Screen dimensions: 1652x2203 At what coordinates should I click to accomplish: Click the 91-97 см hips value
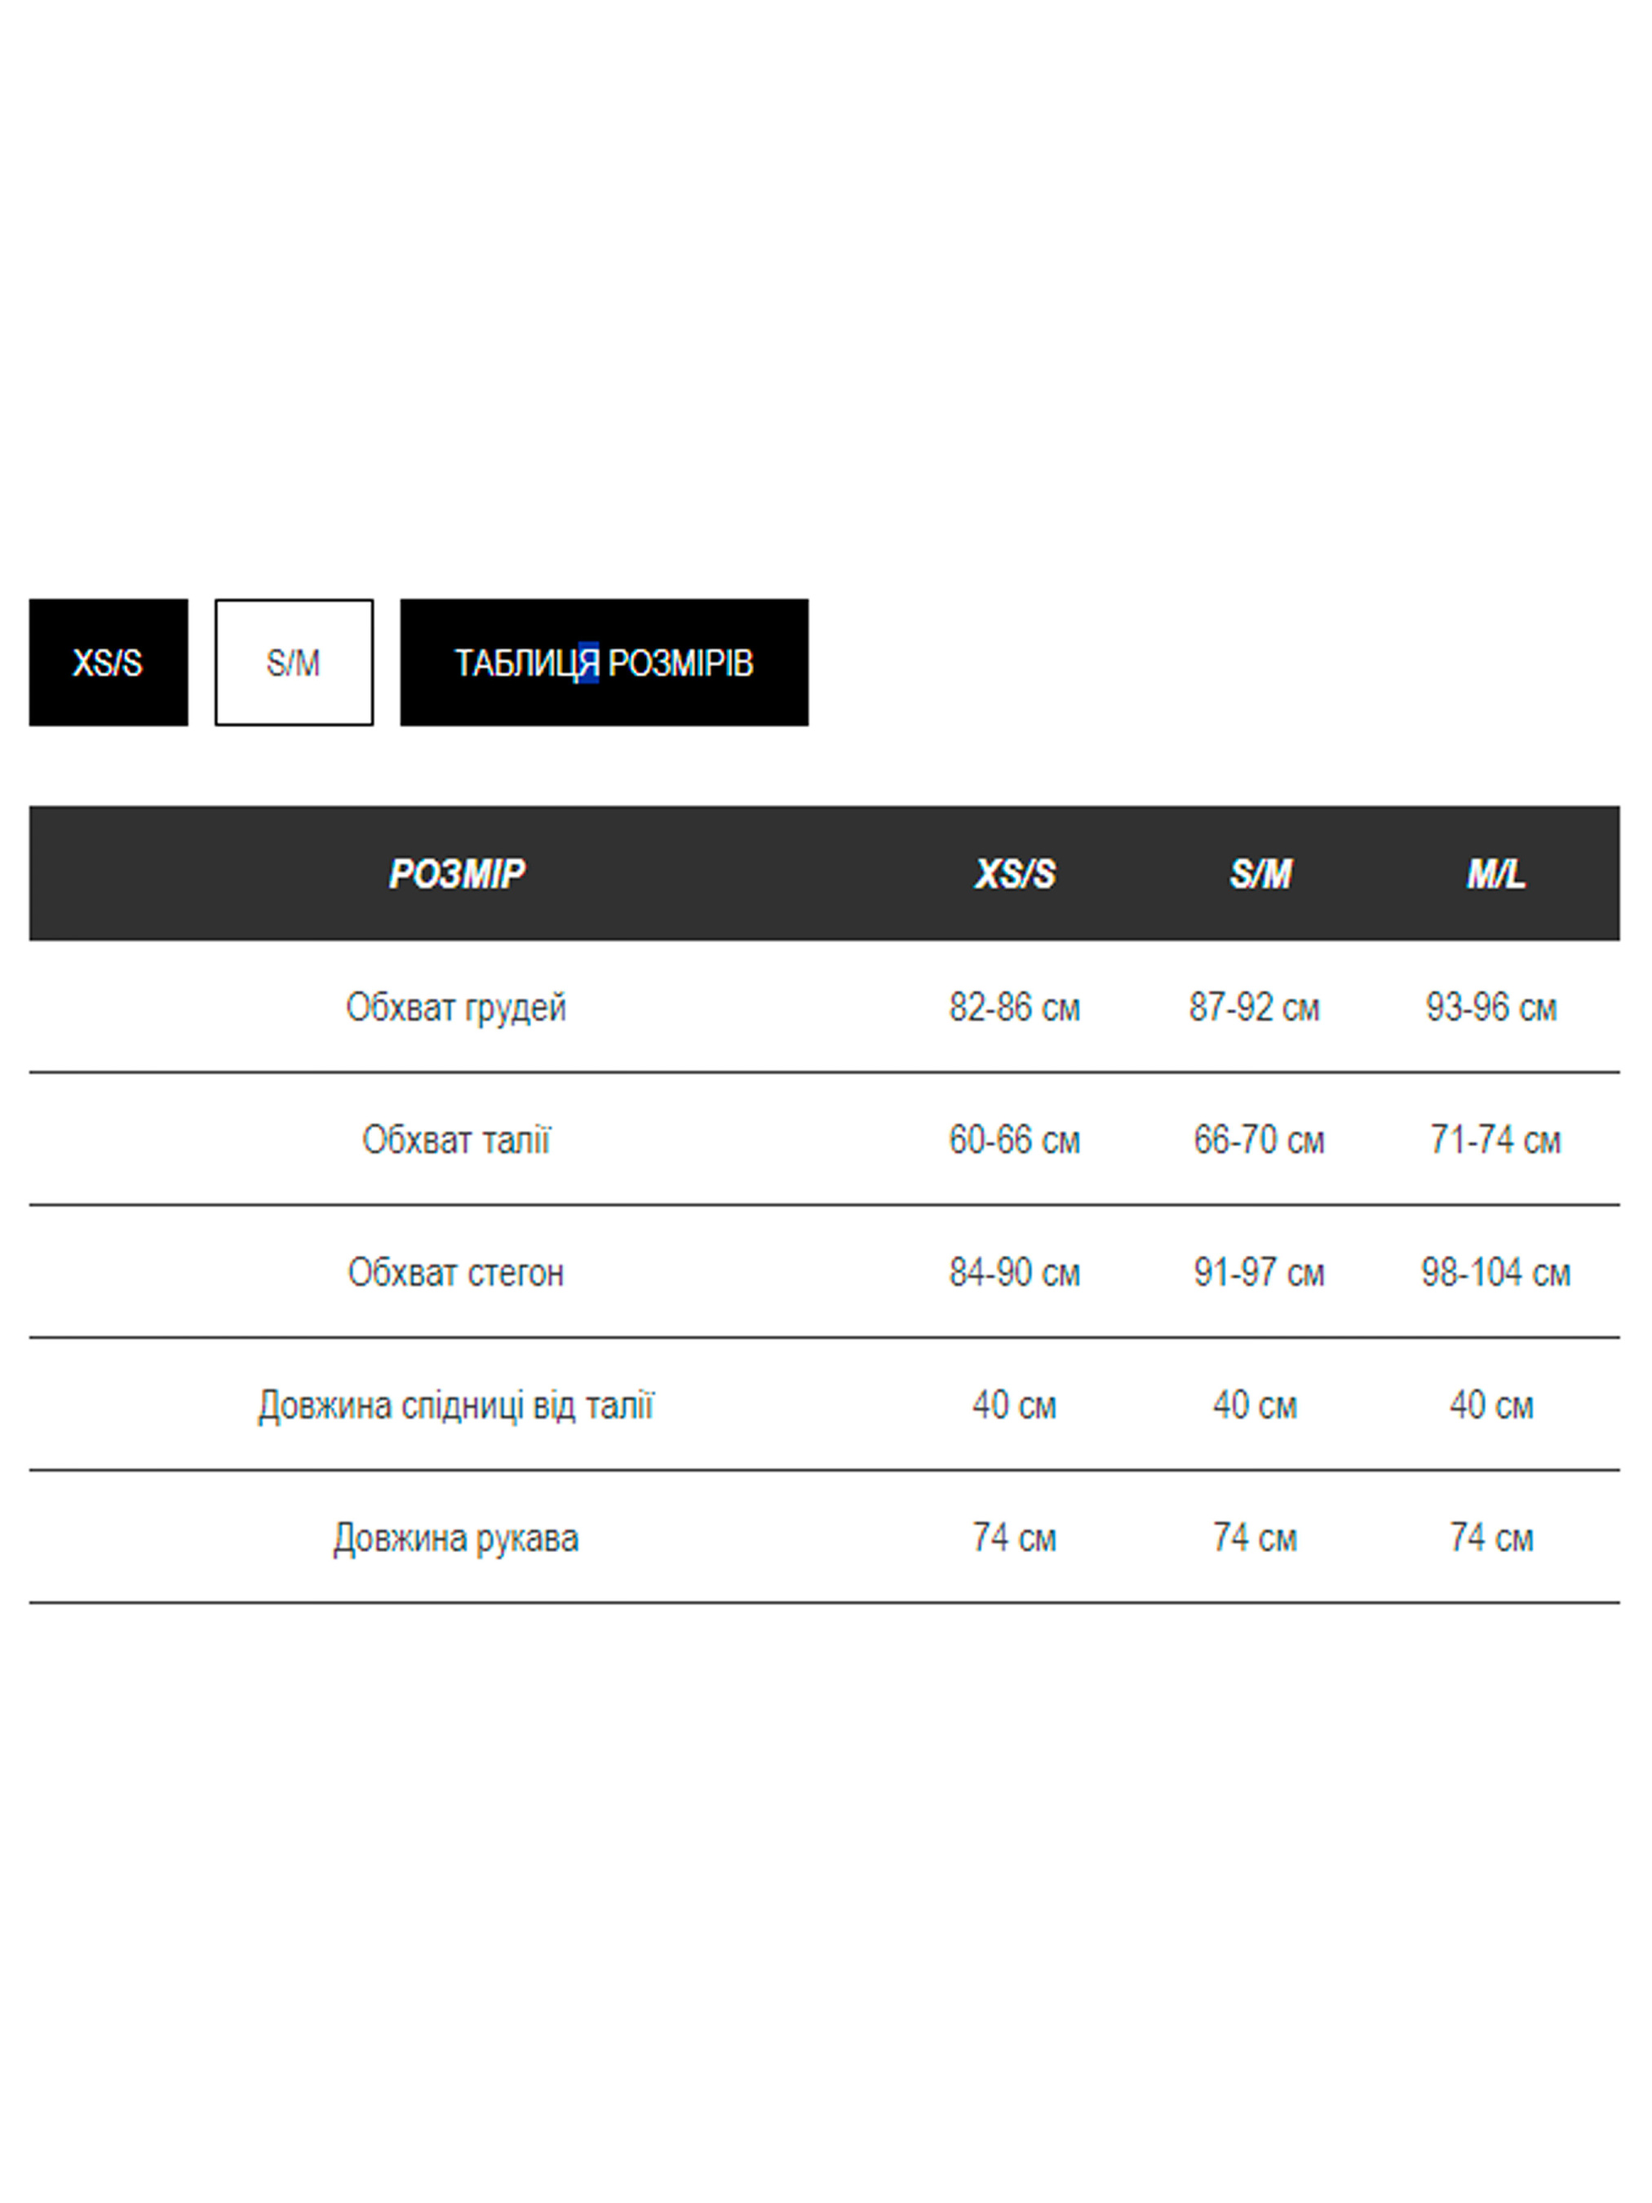click(1259, 1272)
